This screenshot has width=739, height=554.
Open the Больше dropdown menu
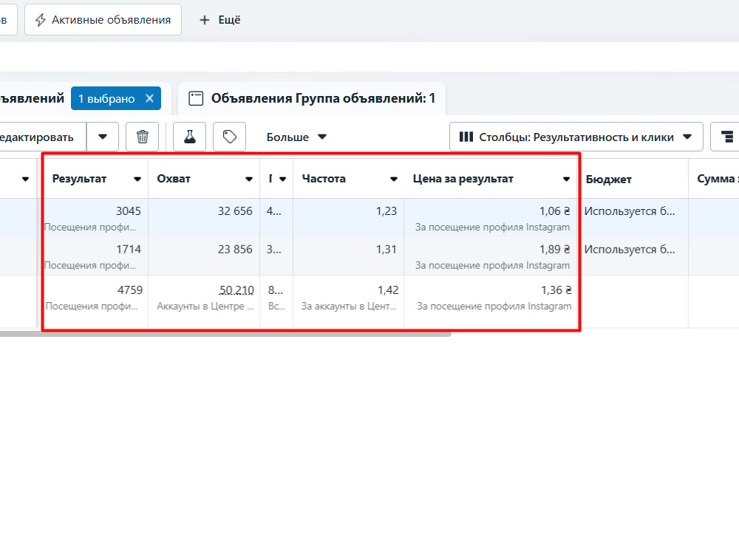click(296, 137)
